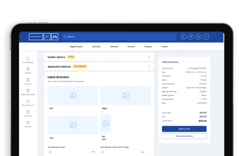The height and width of the screenshot is (156, 239).
Task: Open Invoices from the sidebar
Action: (28, 113)
